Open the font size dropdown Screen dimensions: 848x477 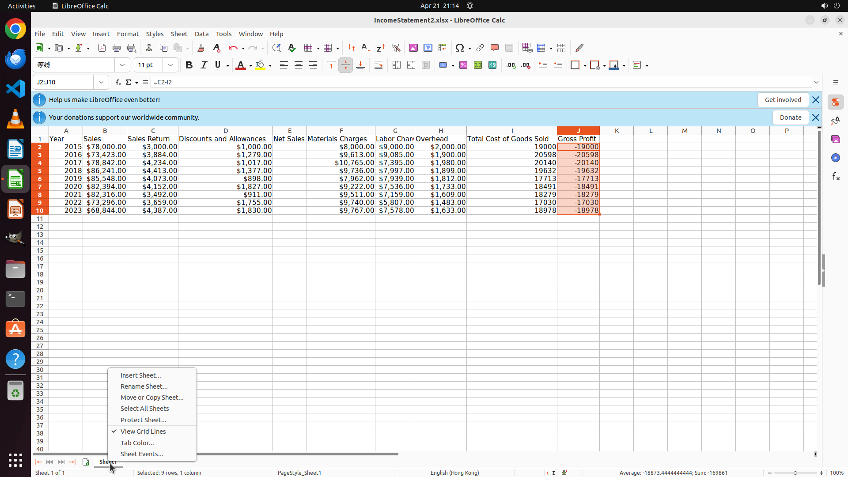(170, 65)
